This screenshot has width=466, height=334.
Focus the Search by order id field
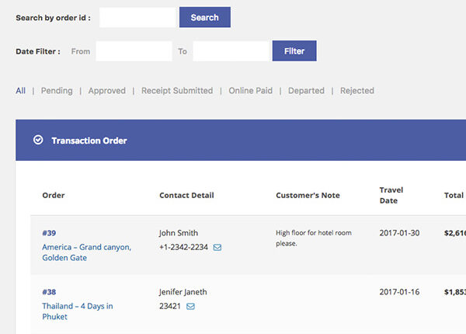(x=137, y=17)
